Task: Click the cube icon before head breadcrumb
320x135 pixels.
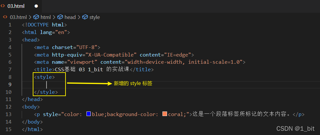Action: (x=60, y=17)
